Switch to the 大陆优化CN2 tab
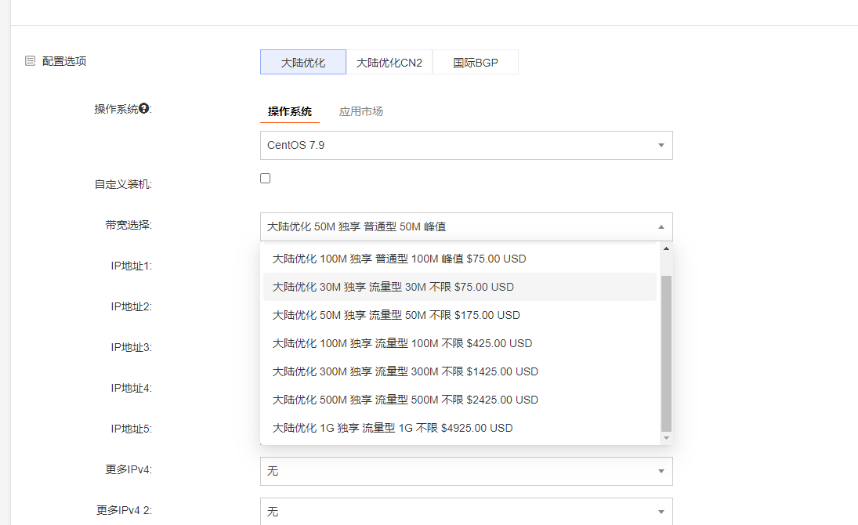This screenshot has width=858, height=525. click(389, 63)
